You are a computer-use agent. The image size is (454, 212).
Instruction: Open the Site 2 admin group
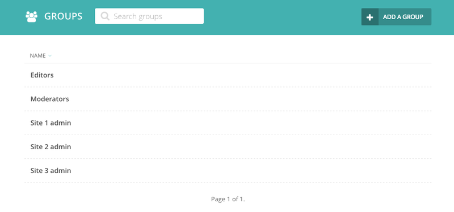click(51, 147)
